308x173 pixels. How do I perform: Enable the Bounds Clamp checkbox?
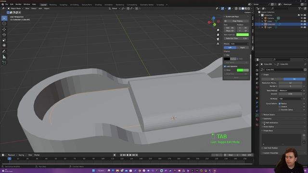[x=280, y=110]
